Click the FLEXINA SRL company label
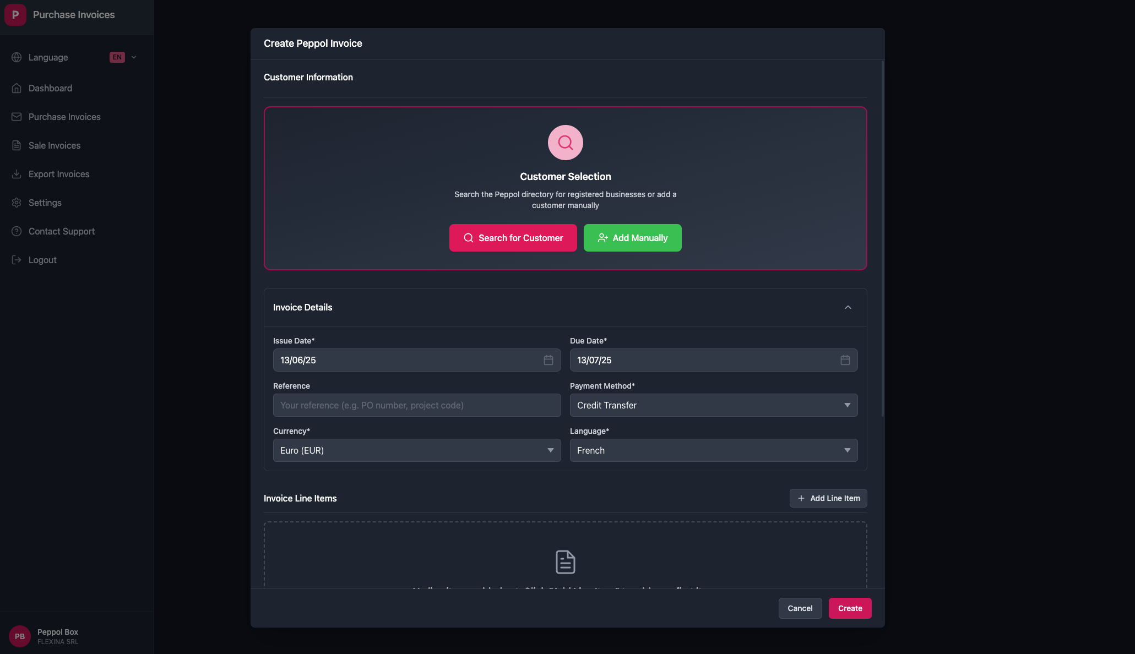1135x654 pixels. pos(58,642)
